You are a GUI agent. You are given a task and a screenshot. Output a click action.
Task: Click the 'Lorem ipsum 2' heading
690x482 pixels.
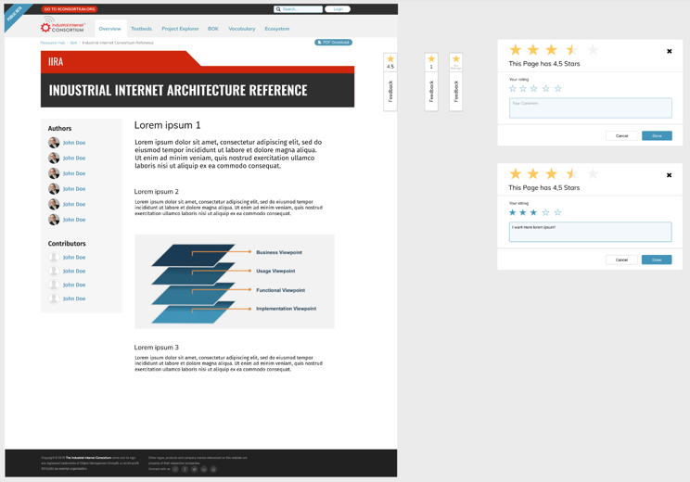tap(156, 192)
